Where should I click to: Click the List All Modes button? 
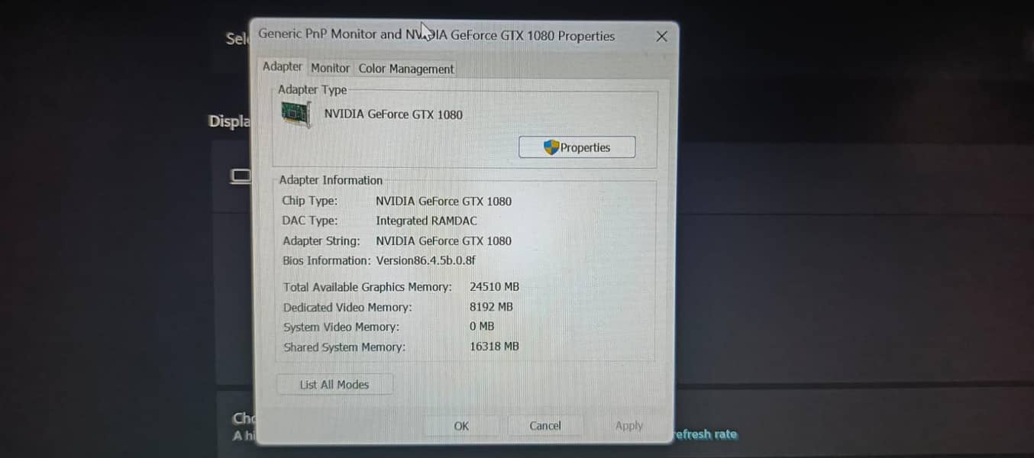click(x=334, y=385)
